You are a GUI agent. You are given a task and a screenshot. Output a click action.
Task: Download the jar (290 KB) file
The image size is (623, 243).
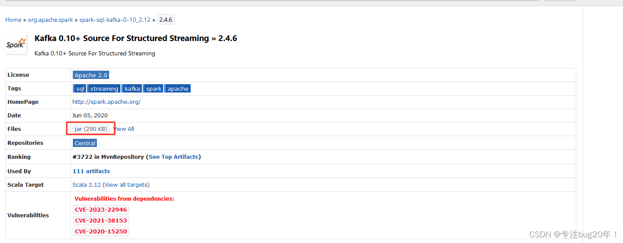(91, 129)
